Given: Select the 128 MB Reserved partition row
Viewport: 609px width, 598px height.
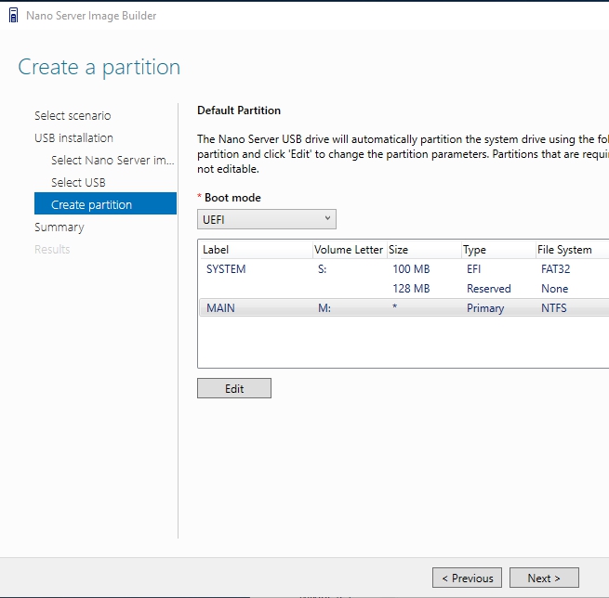Looking at the screenshot, I should tap(404, 288).
